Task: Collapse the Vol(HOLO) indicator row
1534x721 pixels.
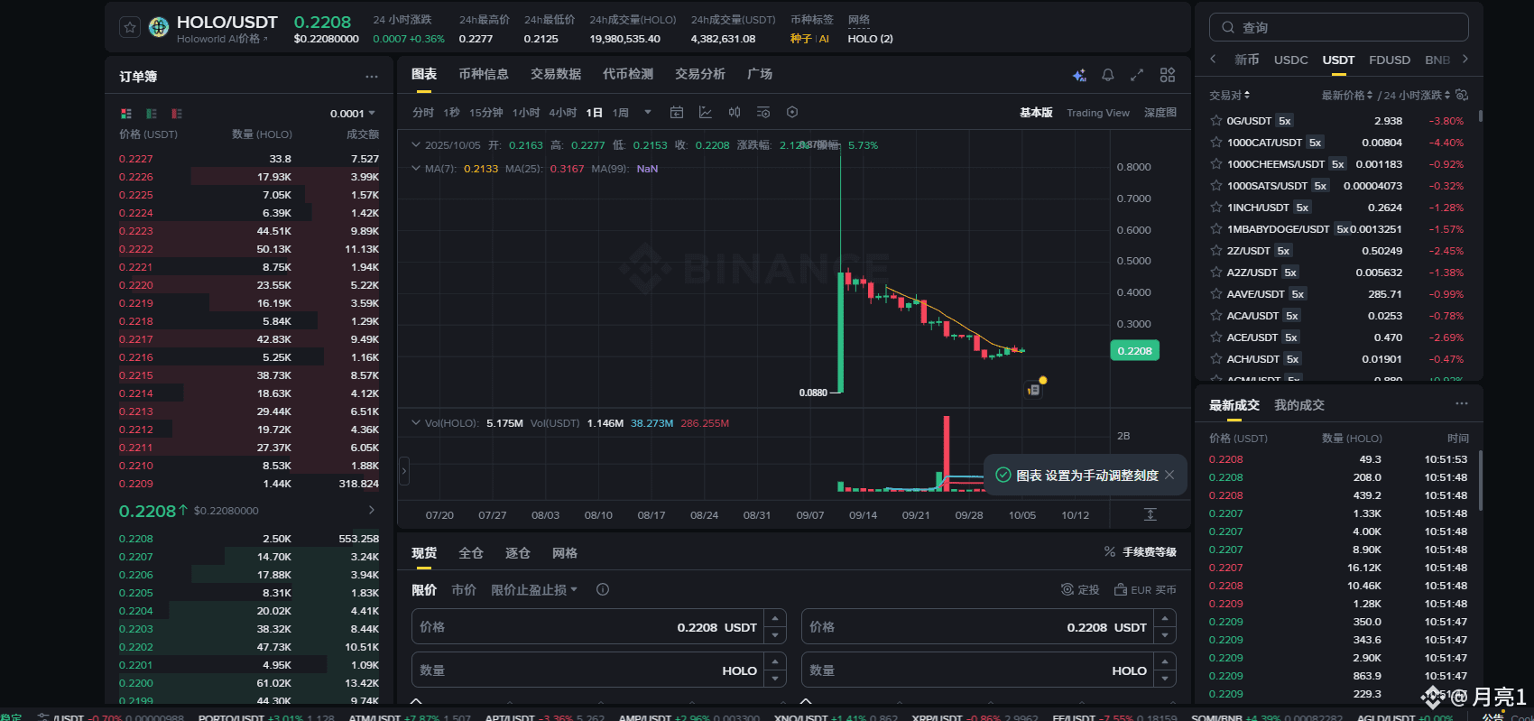Action: point(415,422)
